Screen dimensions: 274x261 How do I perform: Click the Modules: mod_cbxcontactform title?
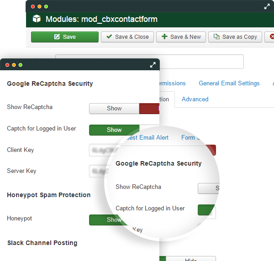[101, 19]
